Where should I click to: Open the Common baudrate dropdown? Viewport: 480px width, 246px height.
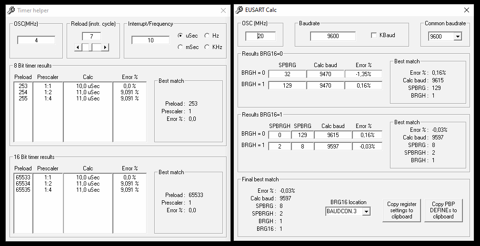(x=457, y=37)
